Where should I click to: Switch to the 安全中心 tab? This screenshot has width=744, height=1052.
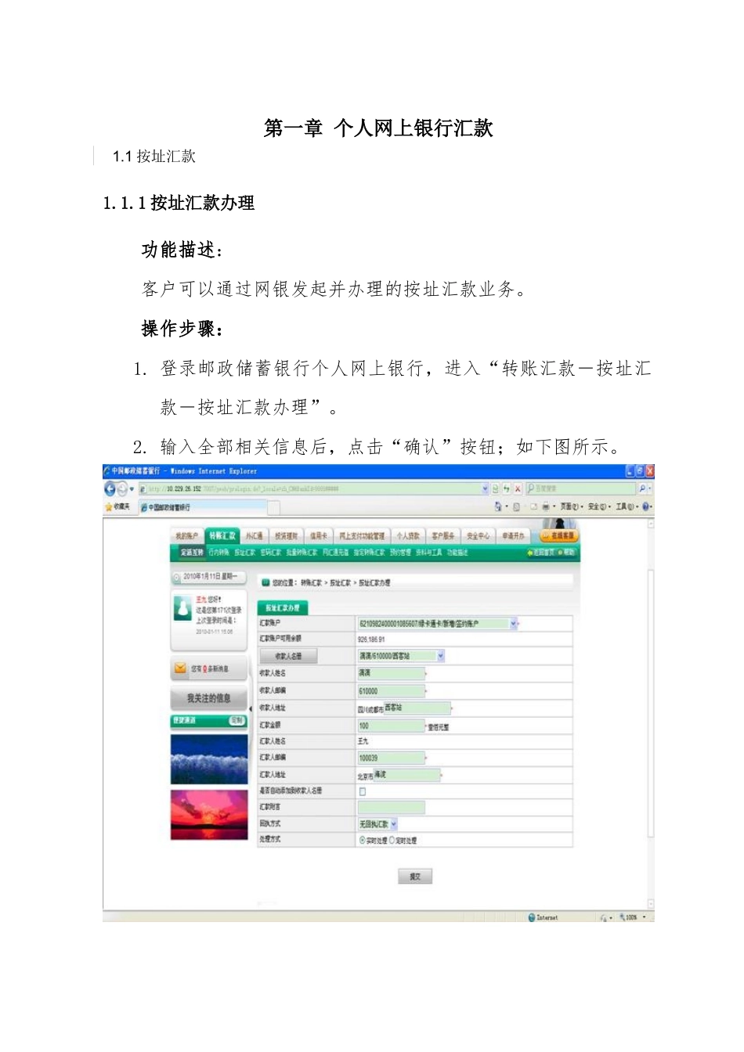pyautogui.click(x=479, y=536)
